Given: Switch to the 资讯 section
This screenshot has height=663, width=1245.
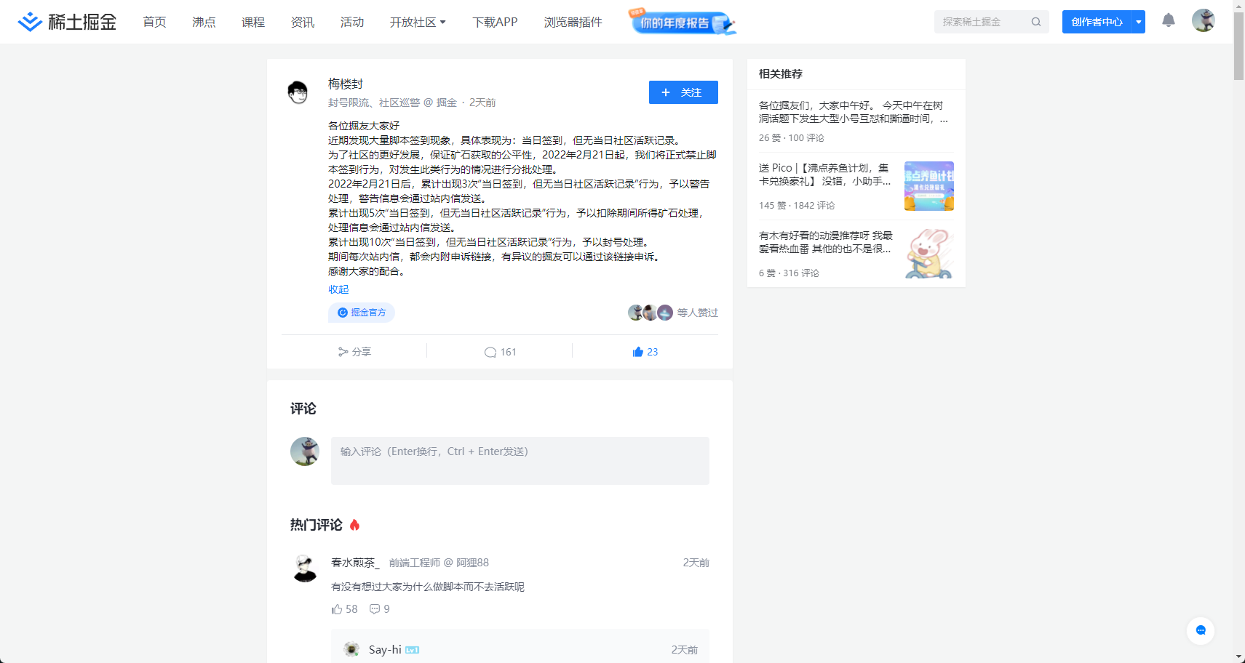Looking at the screenshot, I should pos(302,22).
